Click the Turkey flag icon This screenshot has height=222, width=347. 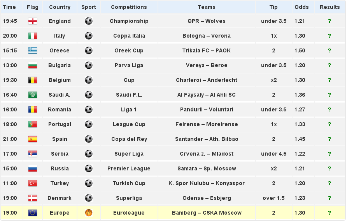pyautogui.click(x=33, y=183)
